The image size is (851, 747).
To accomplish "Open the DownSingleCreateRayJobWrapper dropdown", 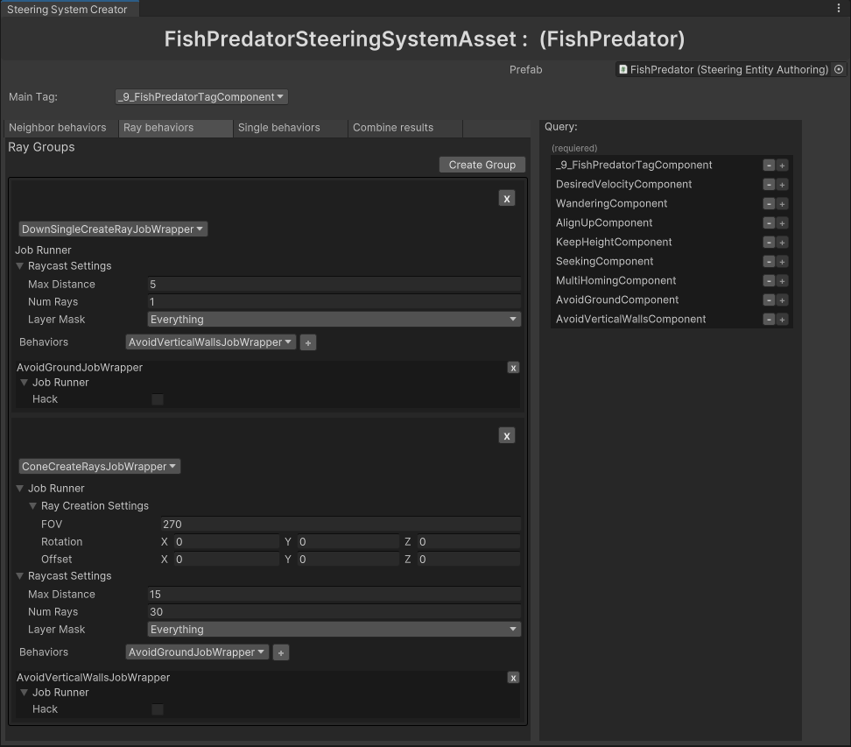I will [113, 229].
